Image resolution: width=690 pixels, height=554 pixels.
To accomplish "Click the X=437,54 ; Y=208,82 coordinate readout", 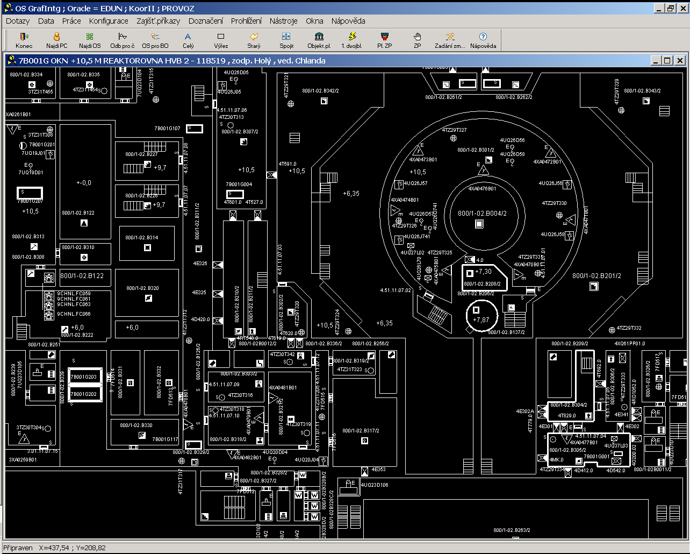I will pos(73,548).
